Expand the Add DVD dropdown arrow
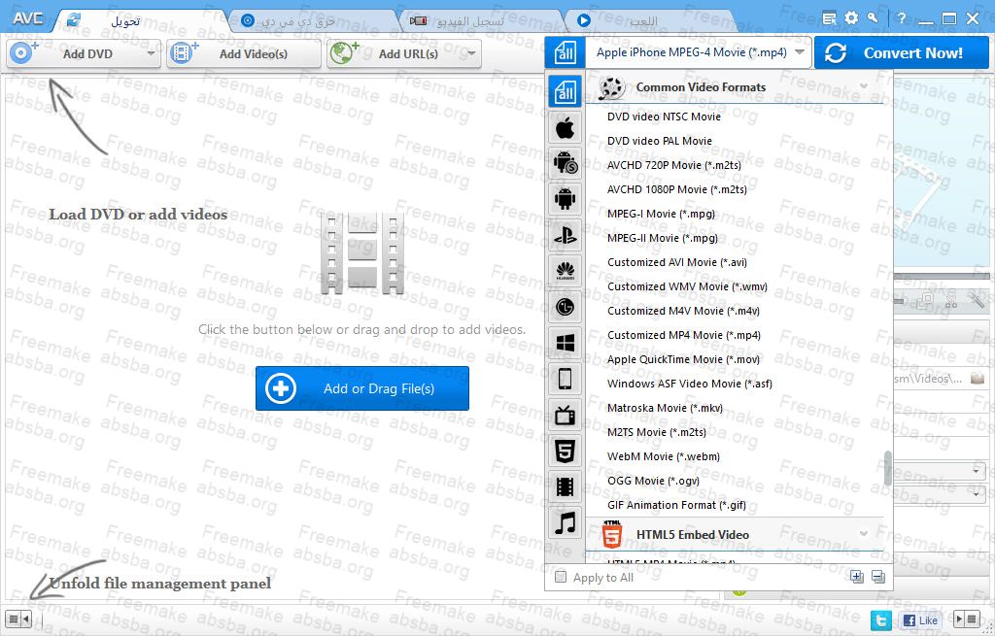The image size is (995, 636). click(x=151, y=54)
